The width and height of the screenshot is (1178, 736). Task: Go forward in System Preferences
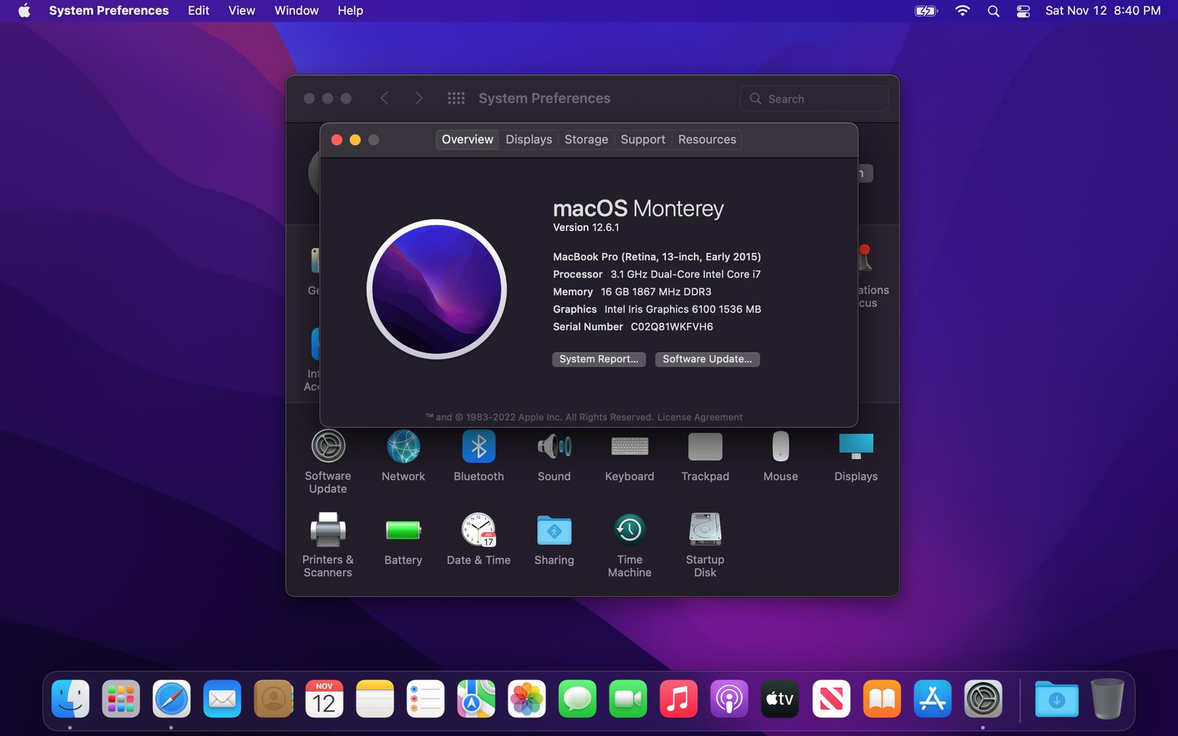(x=419, y=99)
